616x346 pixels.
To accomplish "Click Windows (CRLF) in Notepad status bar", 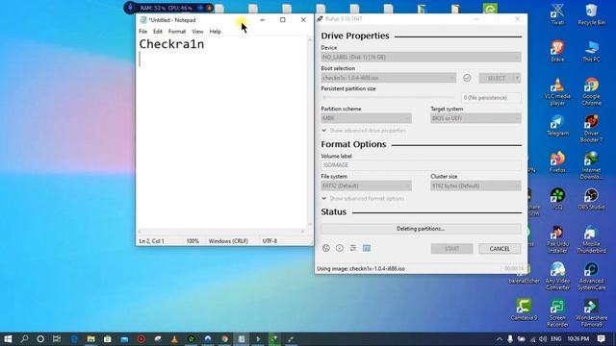I will pos(228,241).
